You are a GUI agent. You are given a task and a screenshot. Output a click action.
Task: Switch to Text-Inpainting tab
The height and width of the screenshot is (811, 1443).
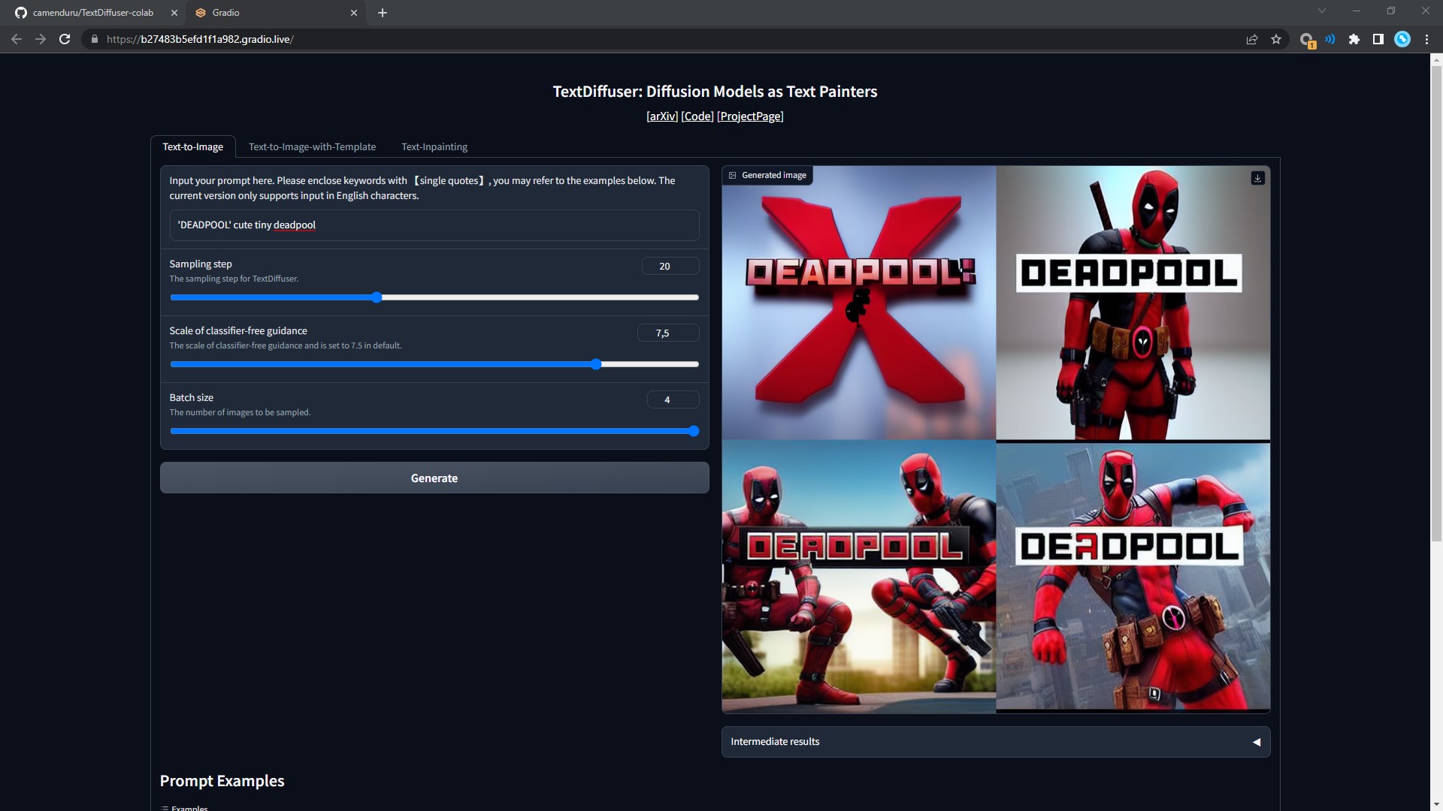(434, 146)
